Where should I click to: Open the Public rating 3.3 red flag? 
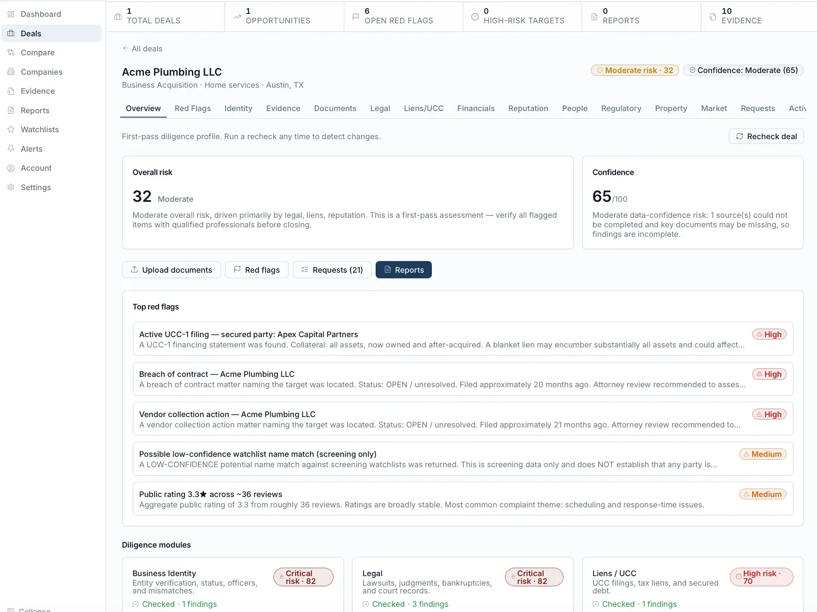point(463,499)
